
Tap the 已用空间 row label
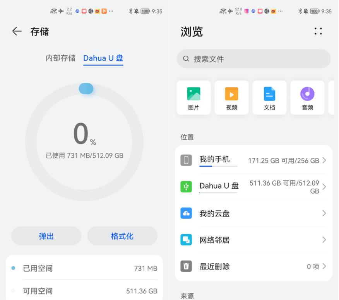click(x=38, y=268)
